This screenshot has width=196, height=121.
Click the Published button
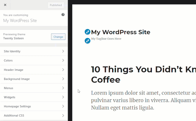pyautogui.click(x=56, y=5)
